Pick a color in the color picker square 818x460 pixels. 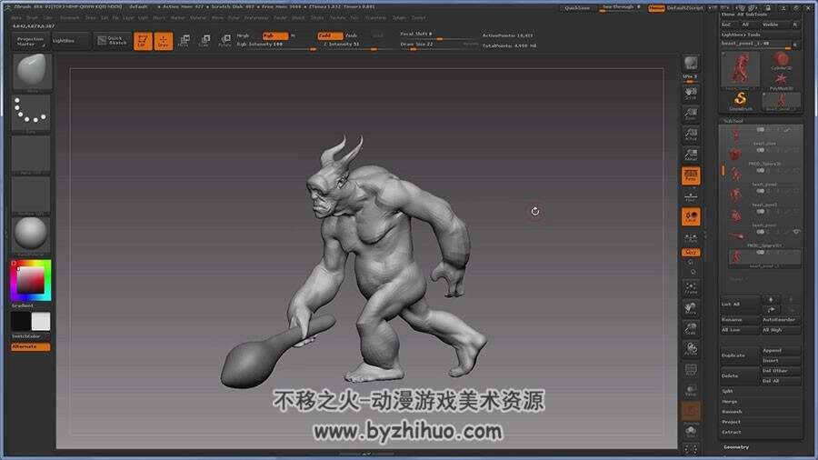(x=31, y=280)
